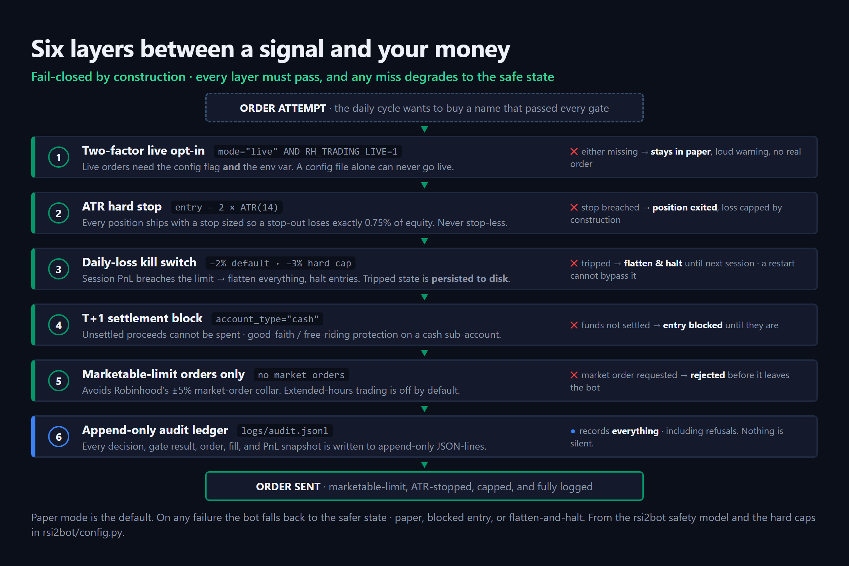The width and height of the screenshot is (849, 566).
Task: Select the Daily-loss kill switch heading
Action: (139, 262)
